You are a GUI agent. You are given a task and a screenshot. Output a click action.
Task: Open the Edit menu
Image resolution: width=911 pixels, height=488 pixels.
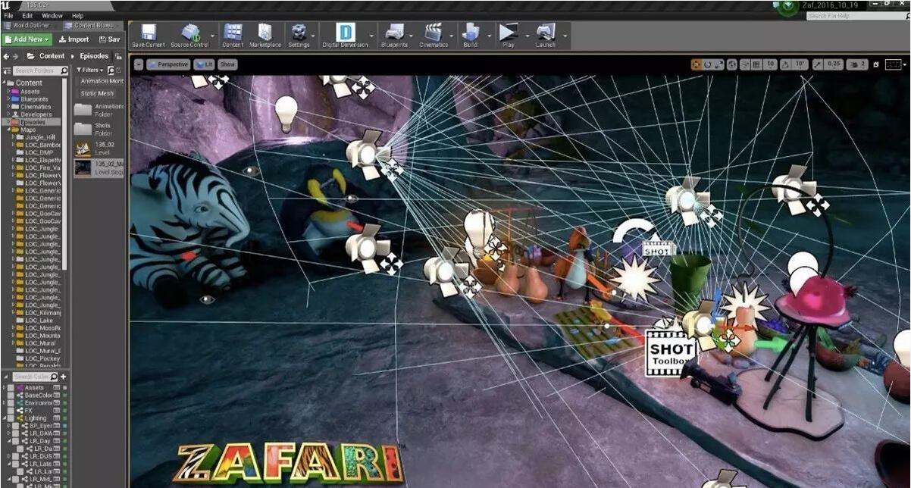tap(27, 15)
